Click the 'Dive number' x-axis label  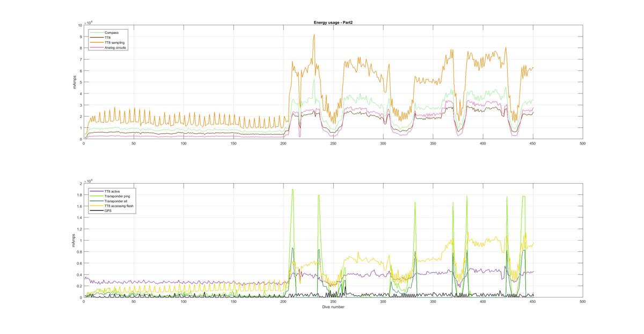(x=333, y=307)
